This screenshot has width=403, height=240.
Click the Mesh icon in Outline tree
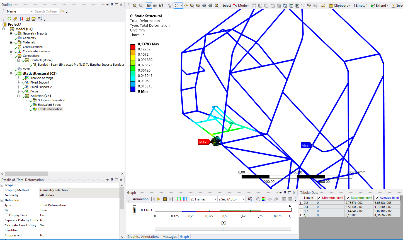[x=20, y=69]
